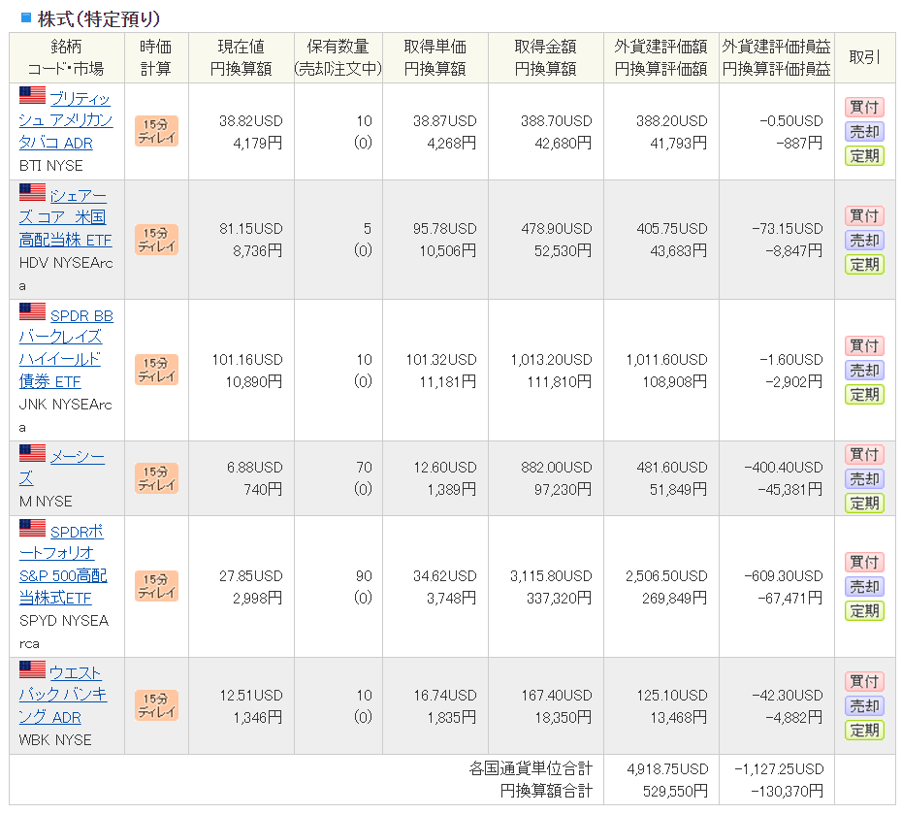Open iシェアーズ コア 米国高配当株 ETF link

pos(66,217)
